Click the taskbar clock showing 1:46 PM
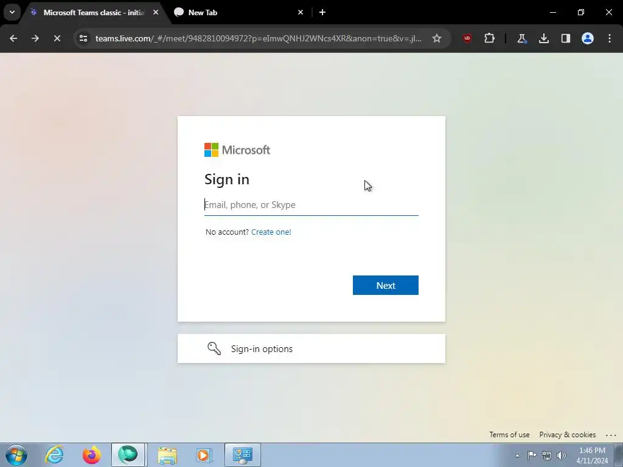The image size is (623, 467). 592,455
